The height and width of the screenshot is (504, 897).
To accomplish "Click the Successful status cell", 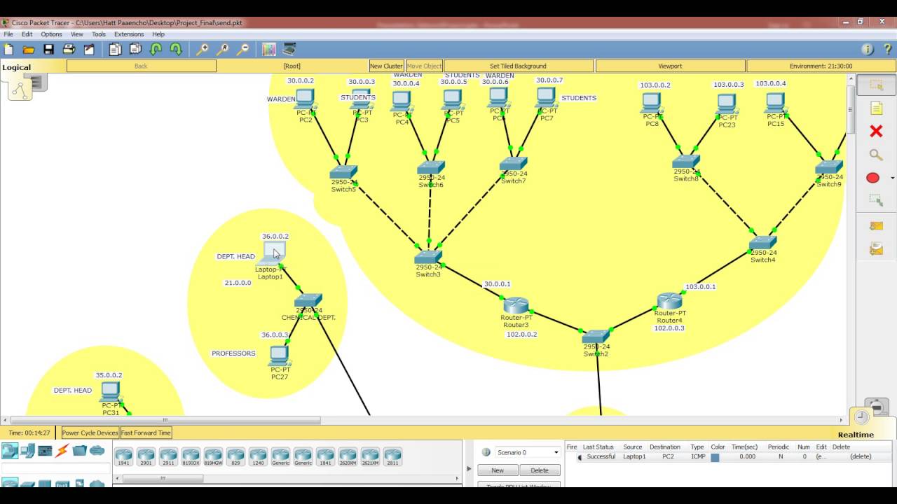I will click(x=601, y=456).
